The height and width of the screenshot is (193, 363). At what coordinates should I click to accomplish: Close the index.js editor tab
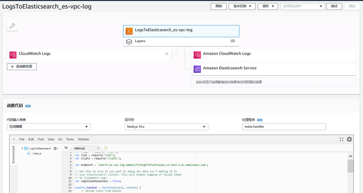click(x=98, y=148)
